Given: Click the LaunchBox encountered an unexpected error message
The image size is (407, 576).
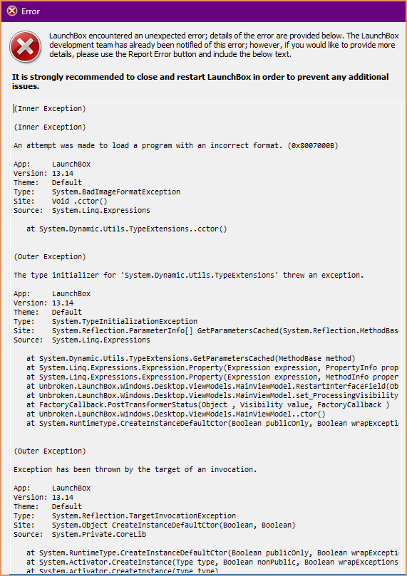Looking at the screenshot, I should [x=224, y=46].
